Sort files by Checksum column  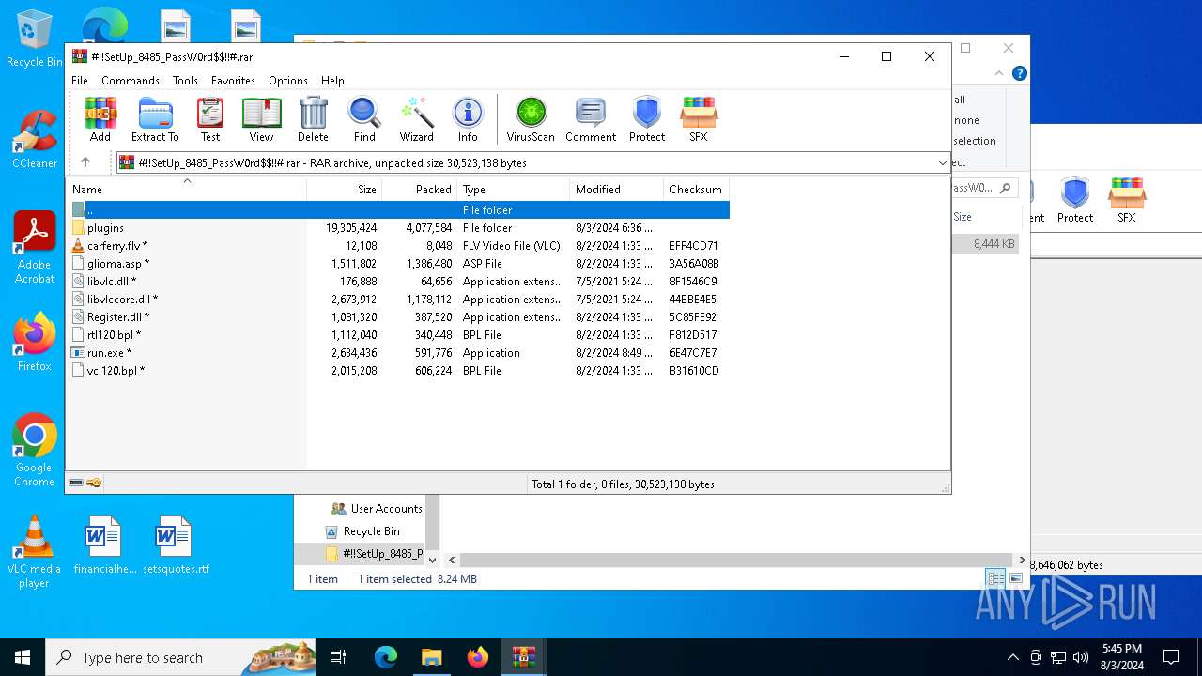coord(696,190)
